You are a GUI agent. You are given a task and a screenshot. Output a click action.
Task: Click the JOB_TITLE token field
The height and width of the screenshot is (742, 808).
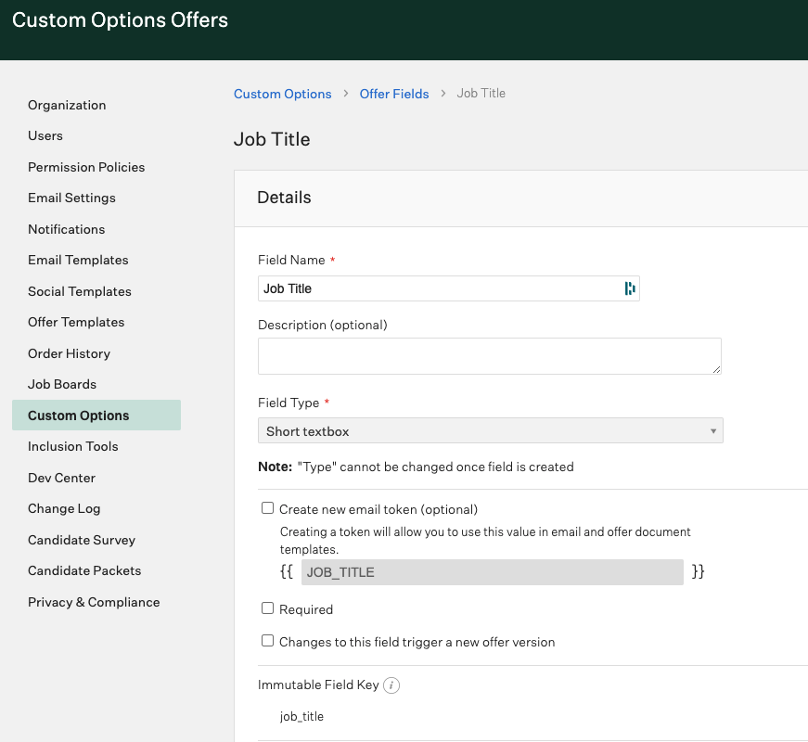click(x=492, y=572)
